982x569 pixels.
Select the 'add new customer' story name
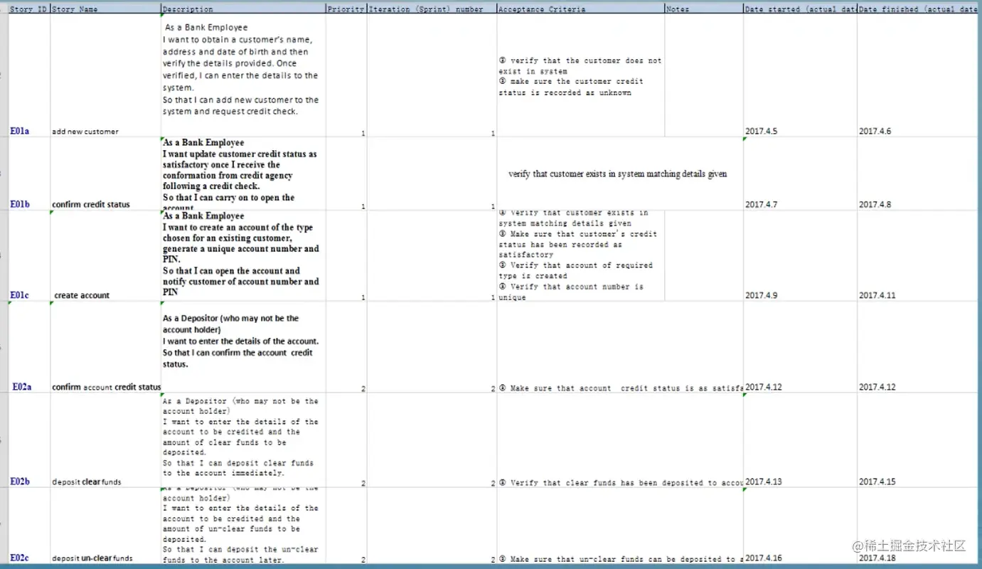tap(85, 132)
